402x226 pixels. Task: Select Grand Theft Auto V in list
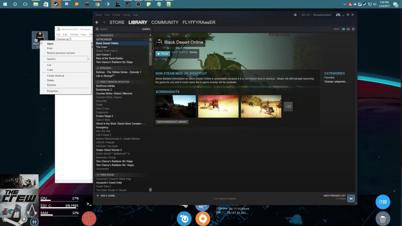107,51
